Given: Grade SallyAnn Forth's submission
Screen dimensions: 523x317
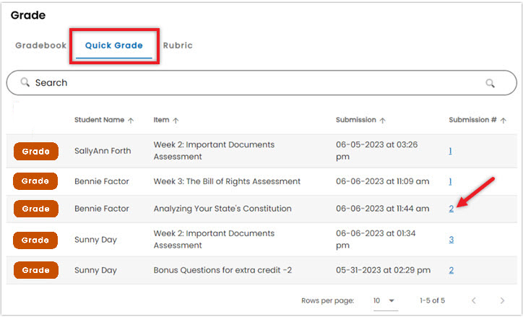Looking at the screenshot, I should tap(36, 152).
